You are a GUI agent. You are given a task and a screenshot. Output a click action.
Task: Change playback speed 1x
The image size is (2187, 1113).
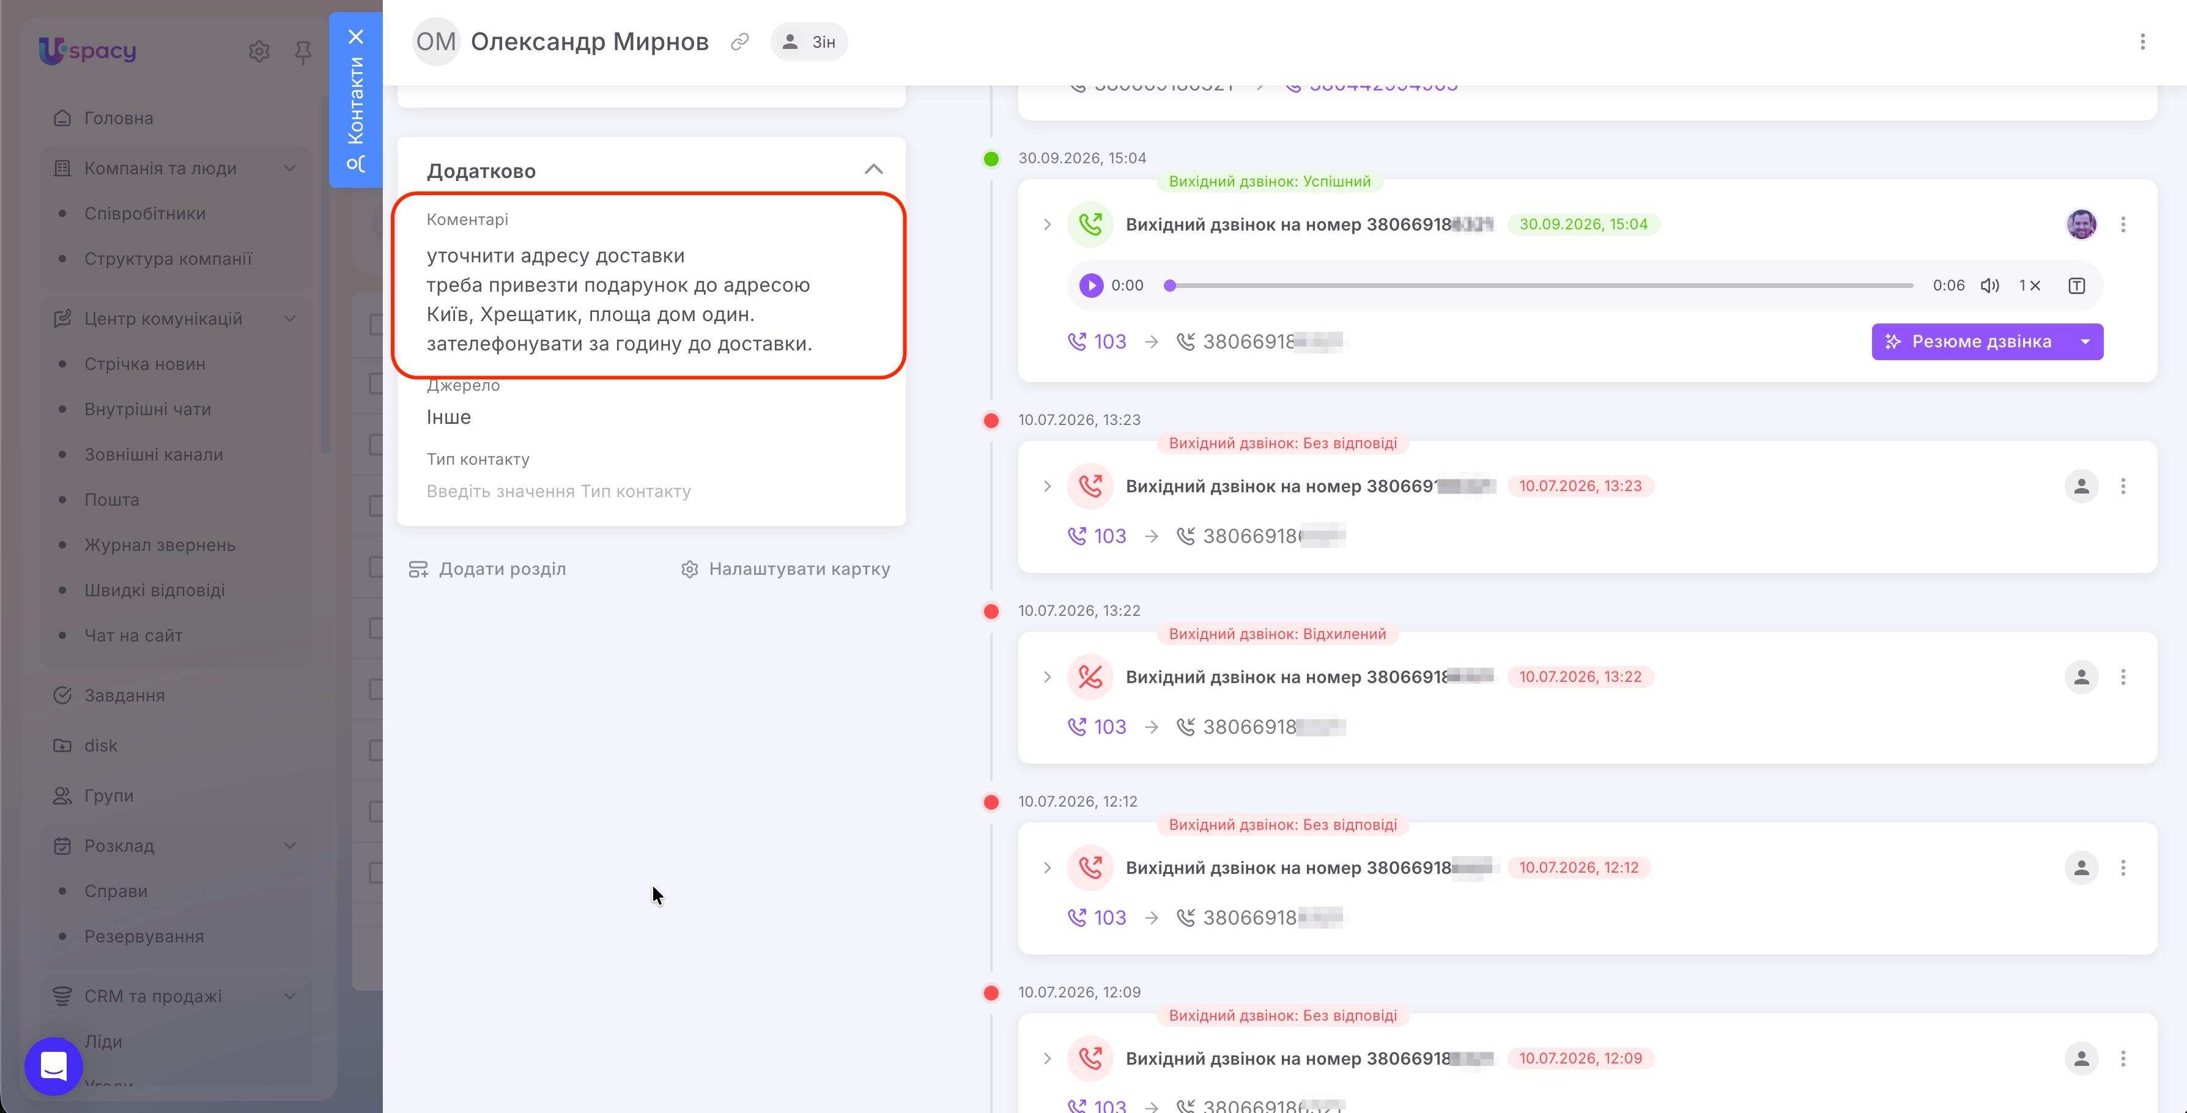tap(2029, 285)
